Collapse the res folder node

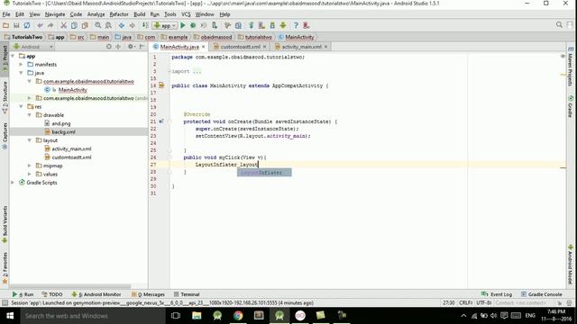21,107
